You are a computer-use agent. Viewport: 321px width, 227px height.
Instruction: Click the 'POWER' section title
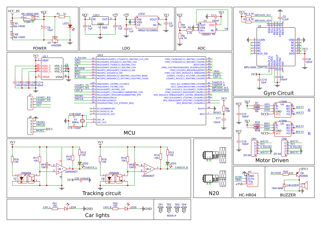(40, 48)
